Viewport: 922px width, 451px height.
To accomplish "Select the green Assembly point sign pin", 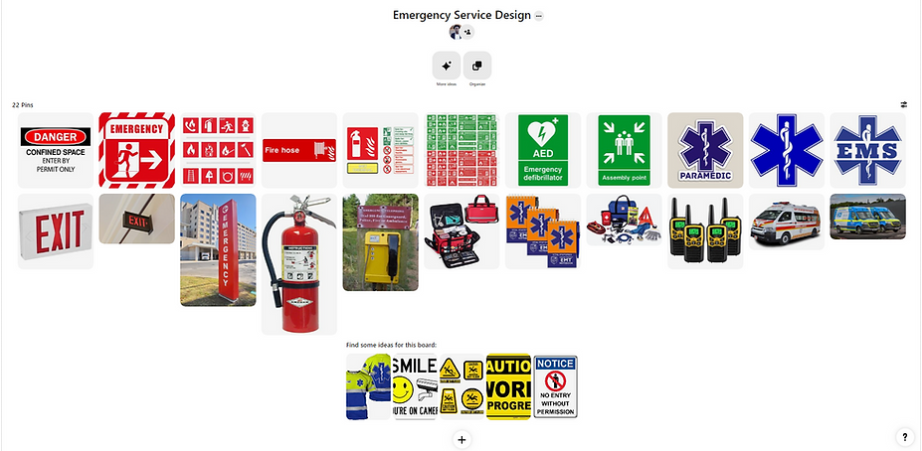I will 624,150.
